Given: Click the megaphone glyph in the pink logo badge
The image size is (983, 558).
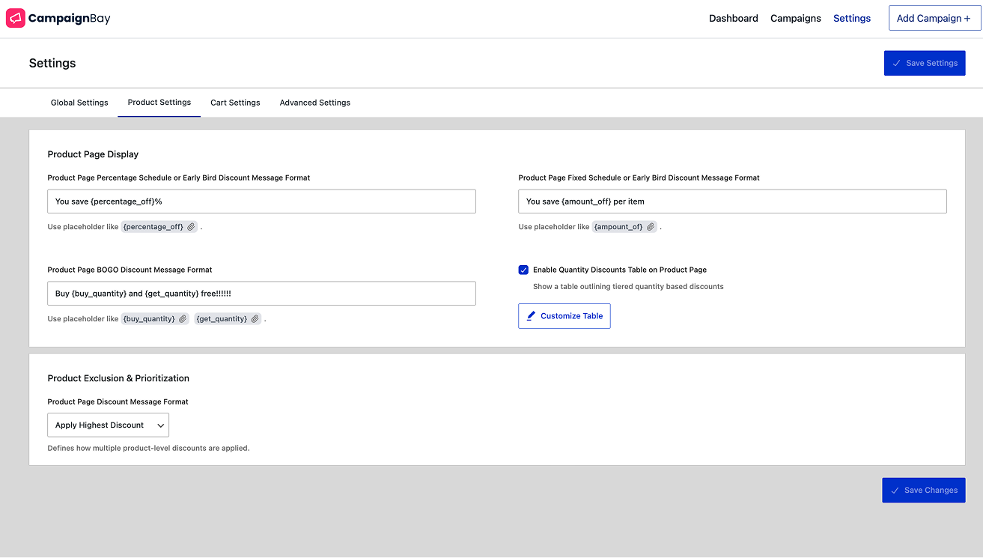Looking at the screenshot, I should pos(16,17).
